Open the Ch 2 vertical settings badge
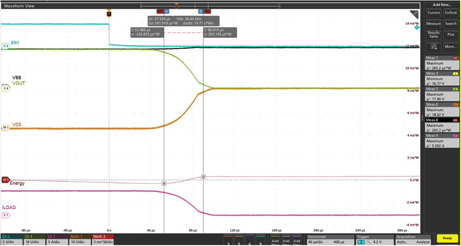 pyautogui.click(x=12, y=240)
